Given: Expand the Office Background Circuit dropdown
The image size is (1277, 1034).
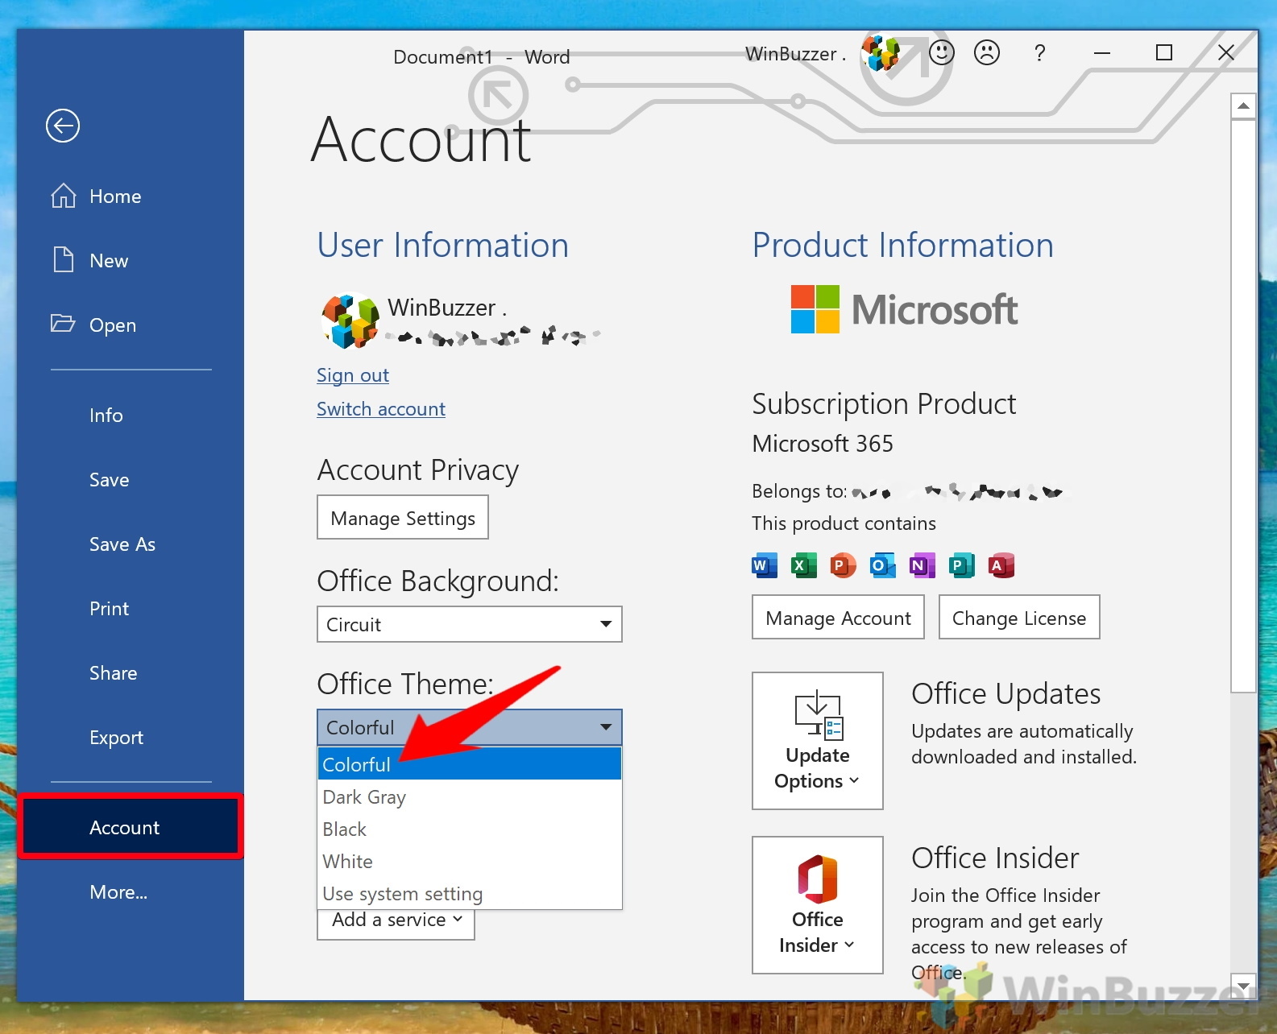Looking at the screenshot, I should click(x=470, y=624).
